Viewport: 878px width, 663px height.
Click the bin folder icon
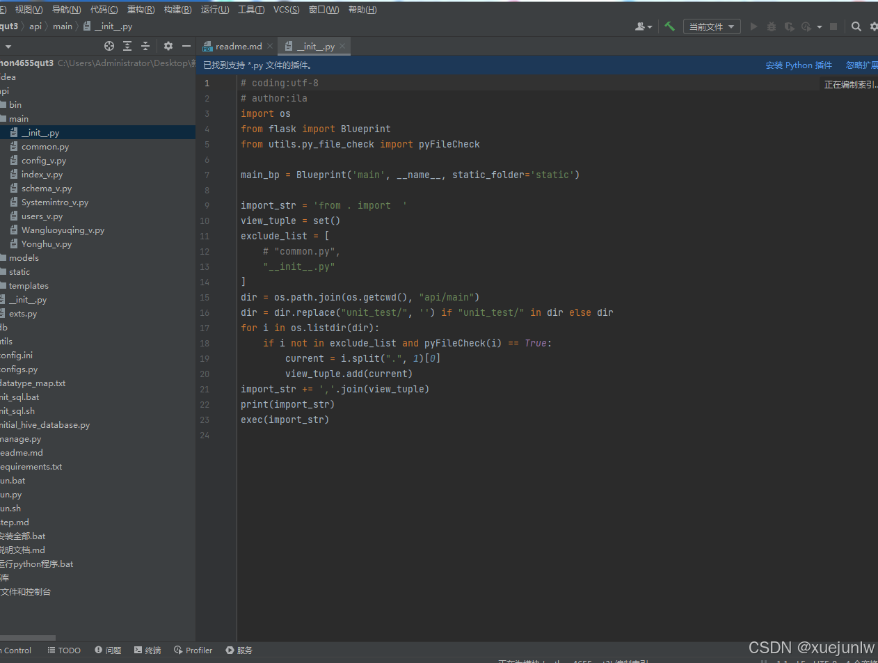3,105
